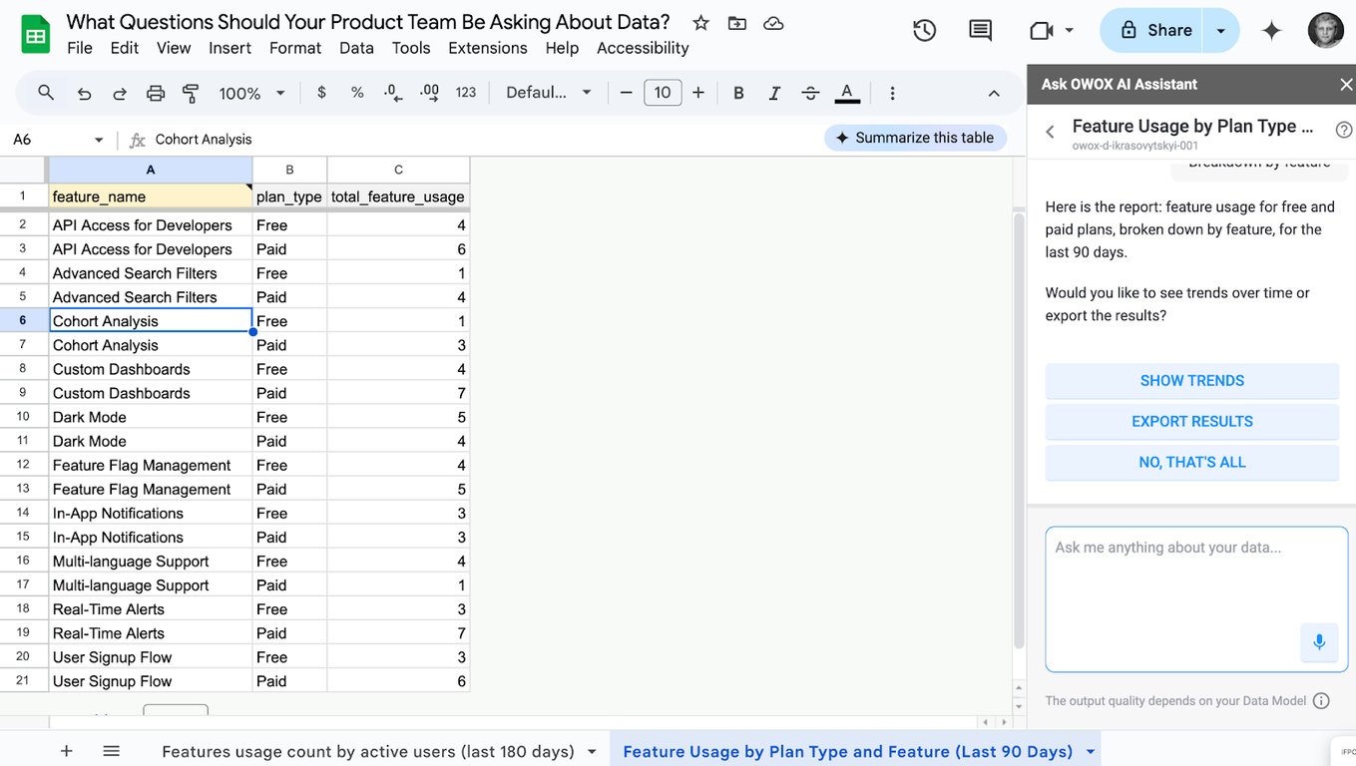The height and width of the screenshot is (766, 1356).
Task: Star this spreadsheet document
Action: 701,23
